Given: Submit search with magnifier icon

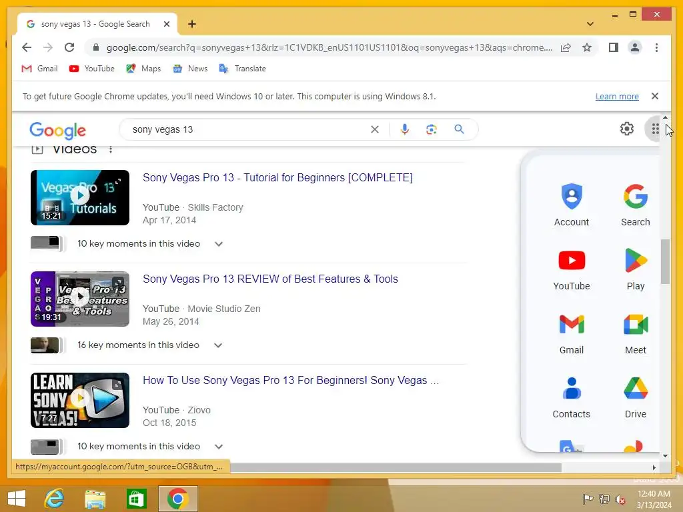Looking at the screenshot, I should point(459,129).
